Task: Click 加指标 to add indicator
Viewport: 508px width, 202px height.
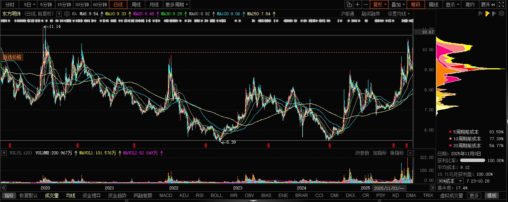Action: (379, 153)
